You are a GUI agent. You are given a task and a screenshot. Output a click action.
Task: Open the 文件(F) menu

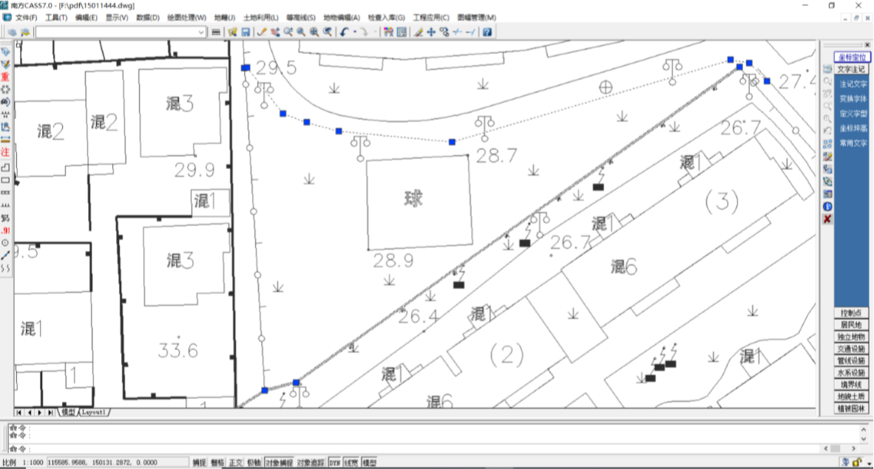[x=26, y=17]
